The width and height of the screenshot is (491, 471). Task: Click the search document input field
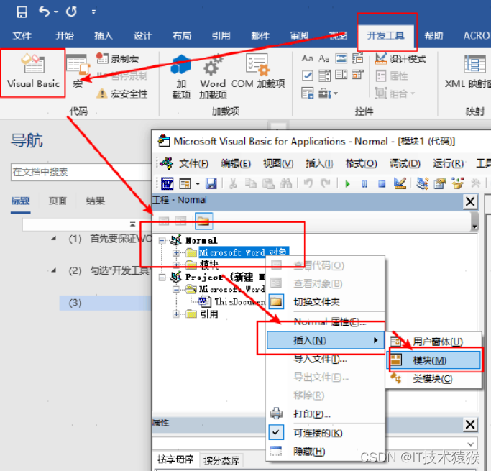[81, 172]
